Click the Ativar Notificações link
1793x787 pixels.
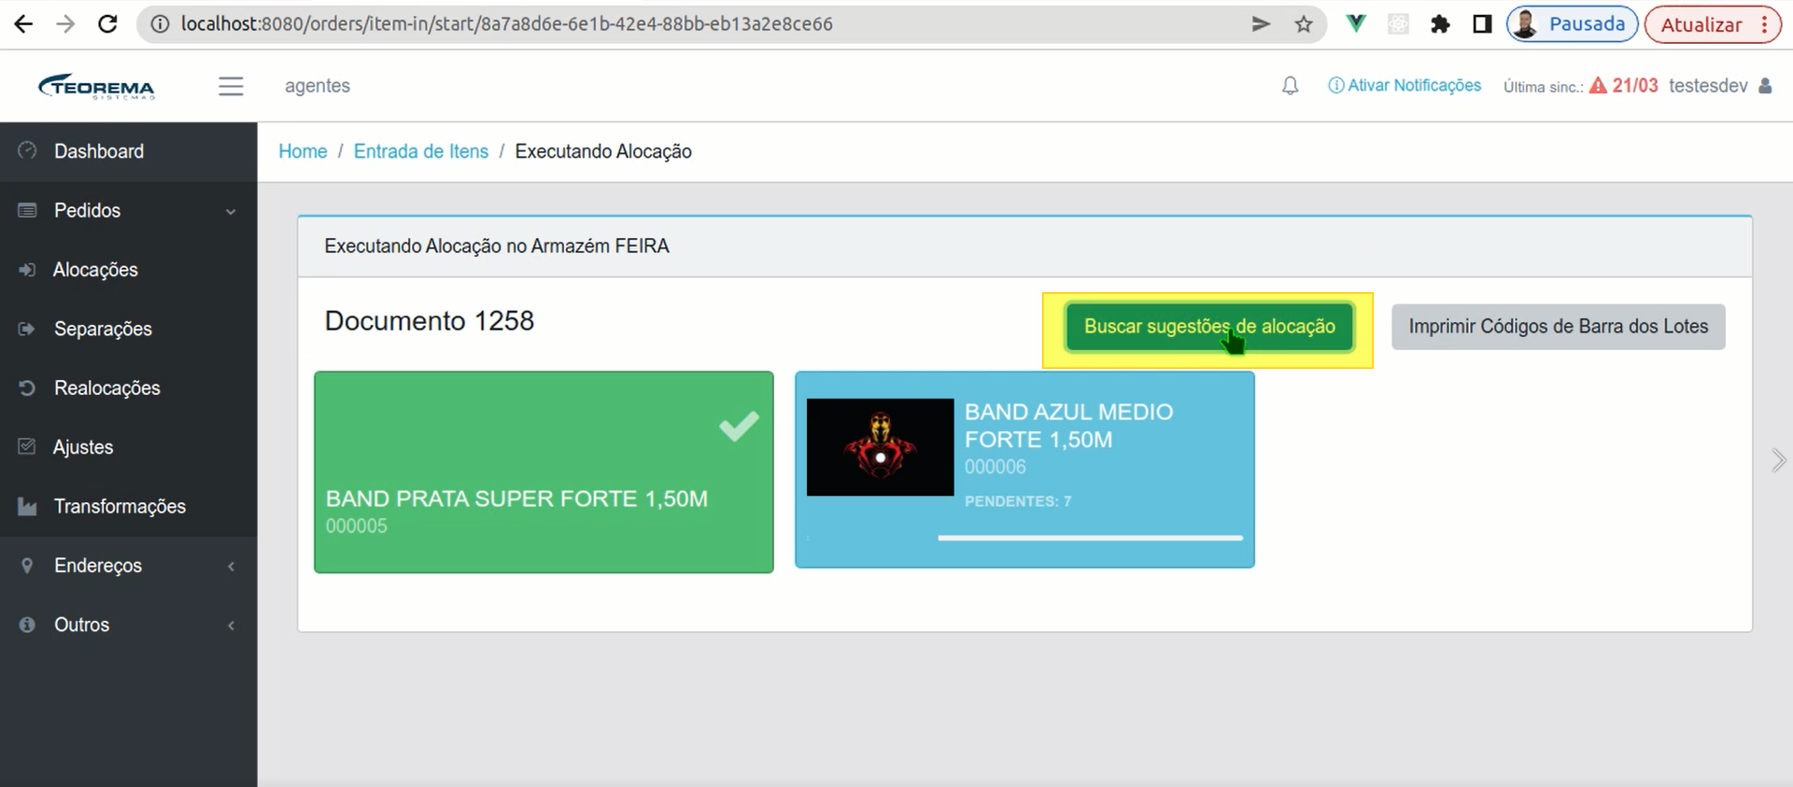point(1405,86)
